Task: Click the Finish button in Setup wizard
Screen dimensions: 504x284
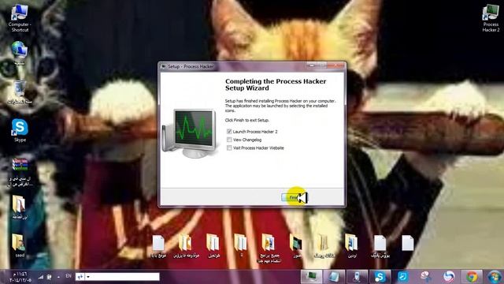Action: pos(294,198)
